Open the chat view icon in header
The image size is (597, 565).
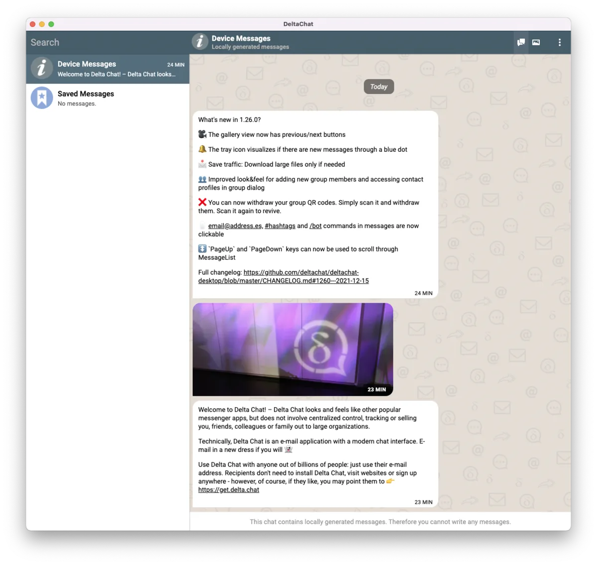(x=521, y=42)
